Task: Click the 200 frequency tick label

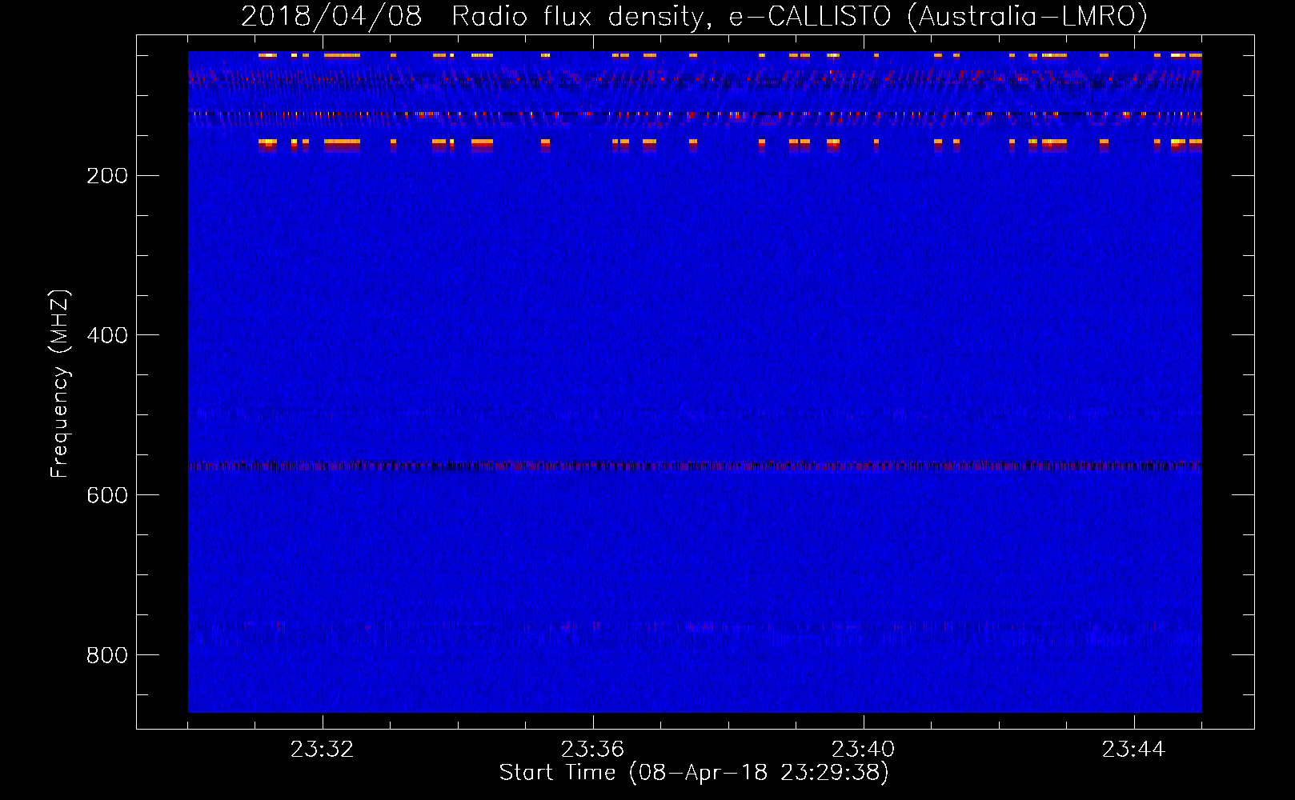Action: 107,176
